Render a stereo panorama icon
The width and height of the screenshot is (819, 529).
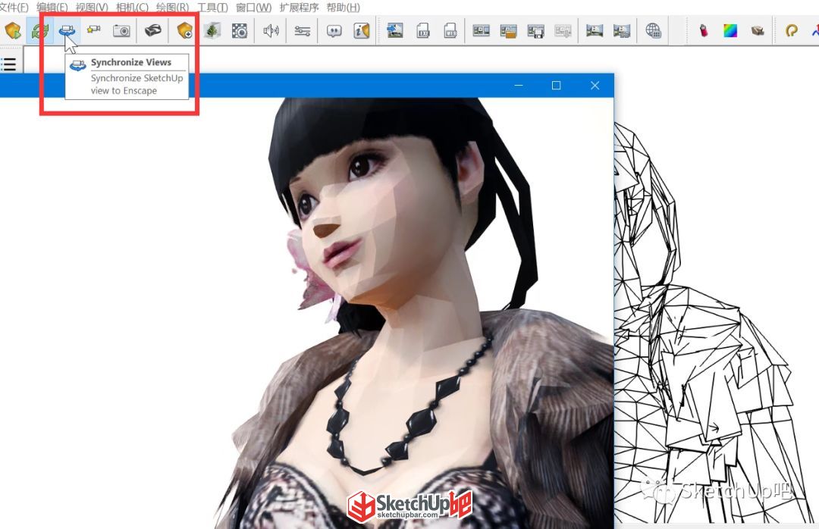point(622,31)
